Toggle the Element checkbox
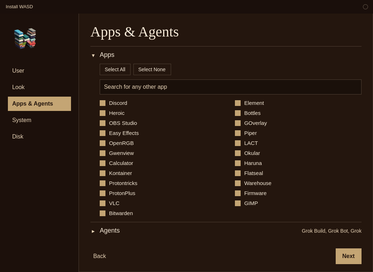The image size is (373, 272). click(x=238, y=103)
